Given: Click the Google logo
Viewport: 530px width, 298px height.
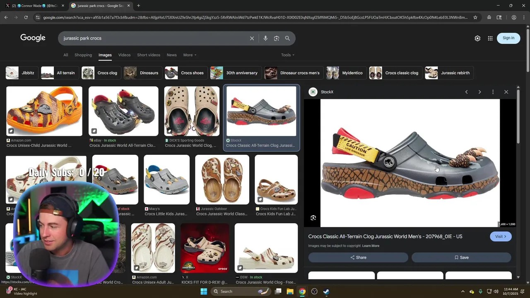Looking at the screenshot, I should pyautogui.click(x=33, y=38).
